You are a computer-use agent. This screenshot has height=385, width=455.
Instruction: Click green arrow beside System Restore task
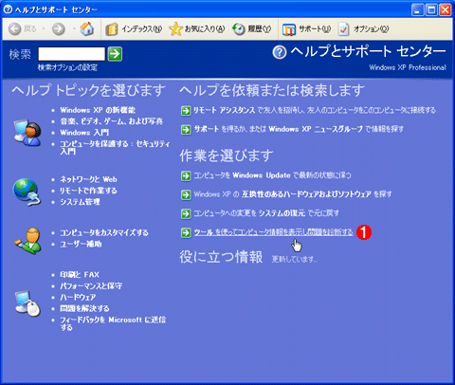[186, 213]
